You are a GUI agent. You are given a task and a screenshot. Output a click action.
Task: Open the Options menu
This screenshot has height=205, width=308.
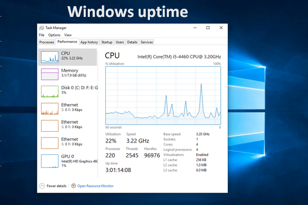(54, 35)
